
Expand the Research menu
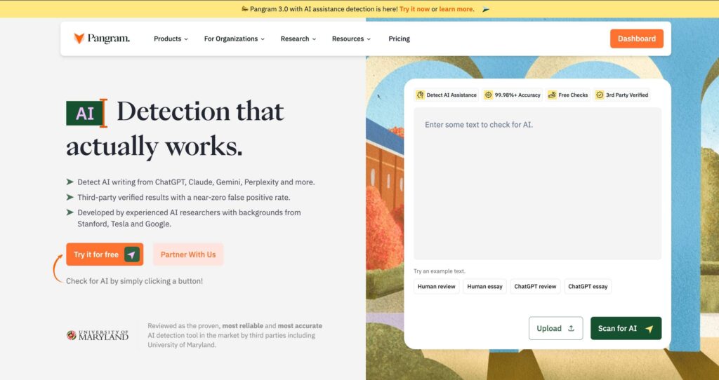pyautogui.click(x=298, y=39)
